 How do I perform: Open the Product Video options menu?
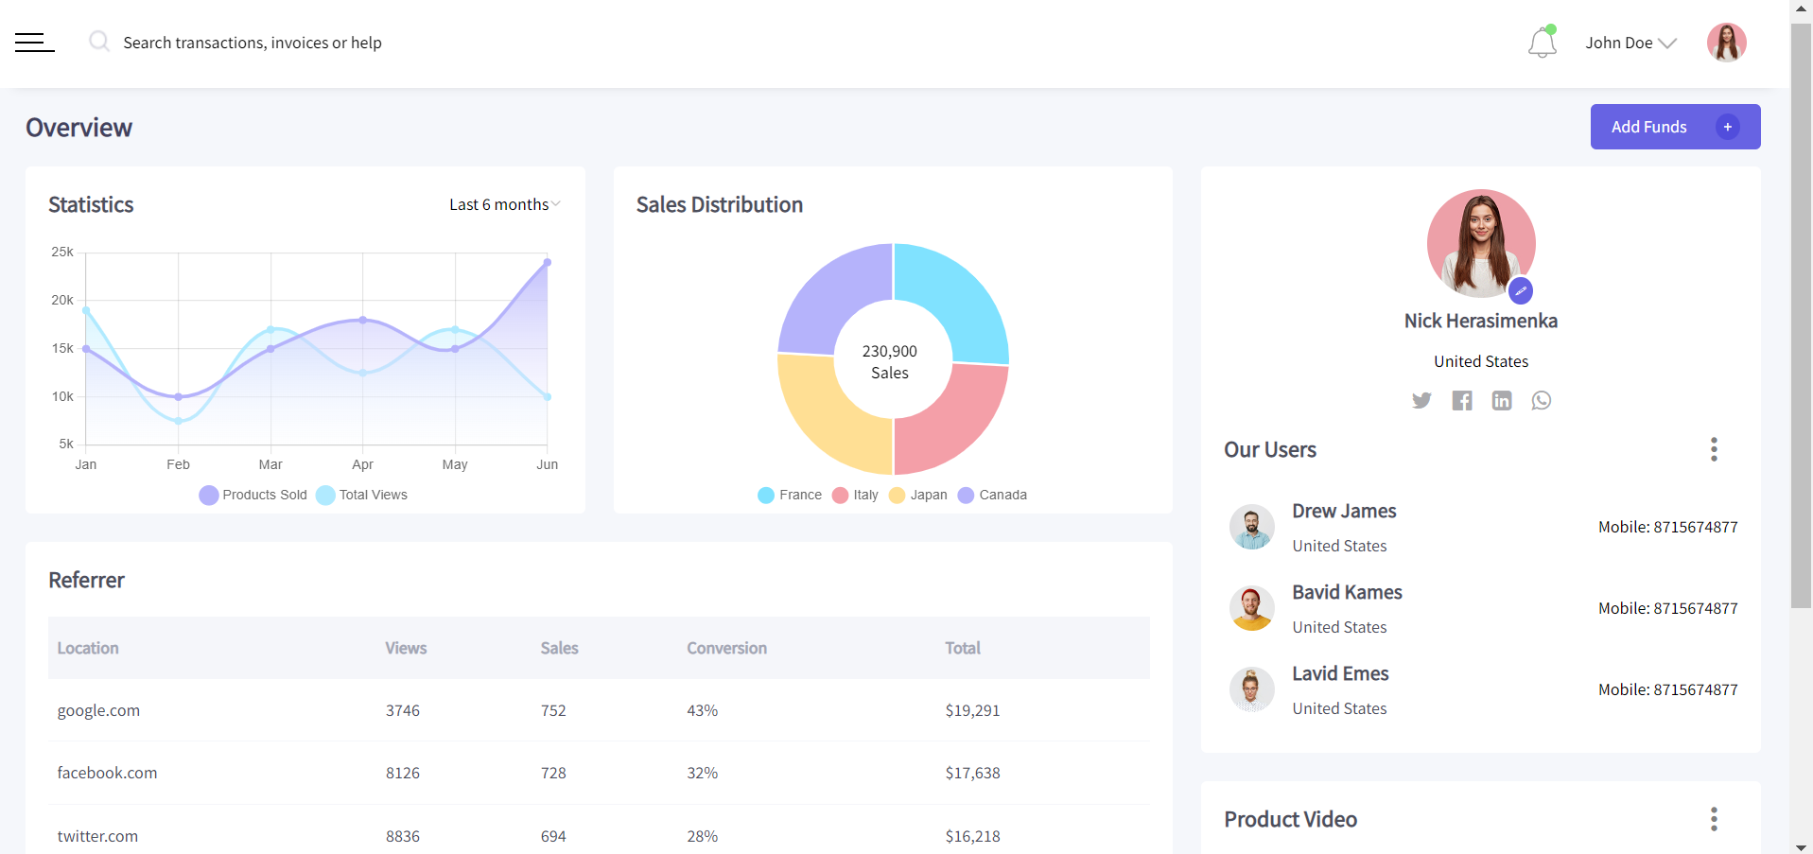point(1713,819)
